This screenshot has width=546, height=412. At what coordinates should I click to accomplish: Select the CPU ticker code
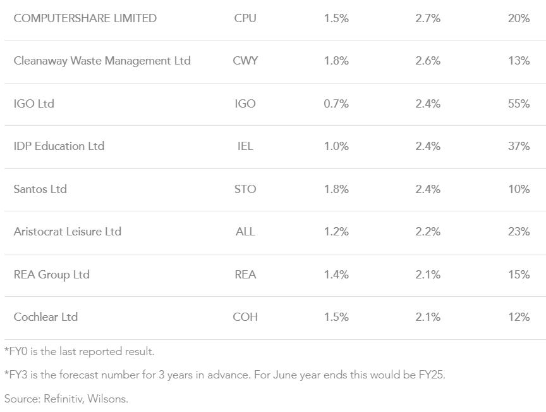pyautogui.click(x=245, y=18)
